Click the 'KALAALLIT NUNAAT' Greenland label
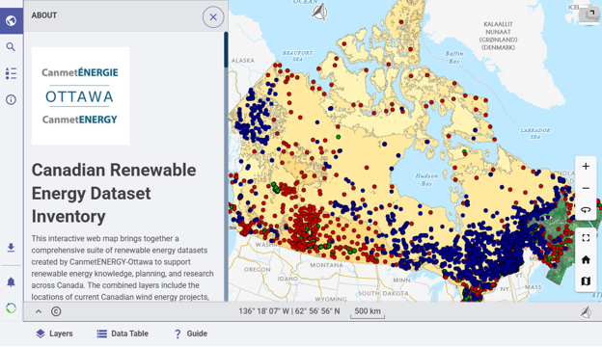 point(498,36)
